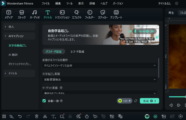This screenshot has height=120, width=186.
Task: Select the arrow selection tool in timeline toolbar
Action: pyautogui.click(x=11, y=116)
